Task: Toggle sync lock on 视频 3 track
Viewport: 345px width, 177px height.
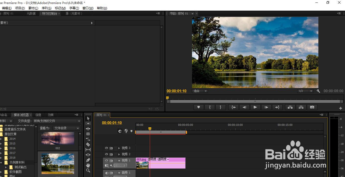Action: pos(111,148)
